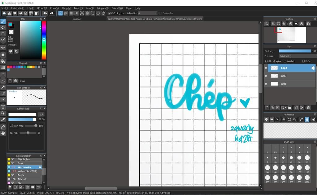Screen dimensions: 317x195
Task: Open the Bộ lọc(R) menu
Action: pyautogui.click(x=42, y=8)
